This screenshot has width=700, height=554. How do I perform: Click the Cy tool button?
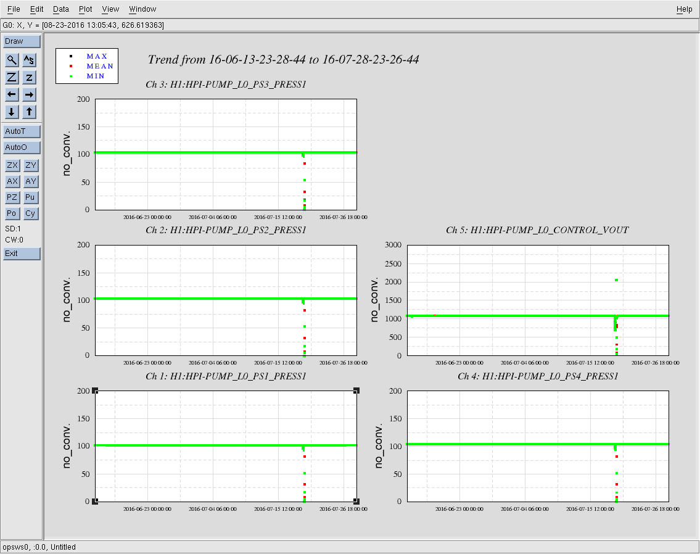[31, 213]
